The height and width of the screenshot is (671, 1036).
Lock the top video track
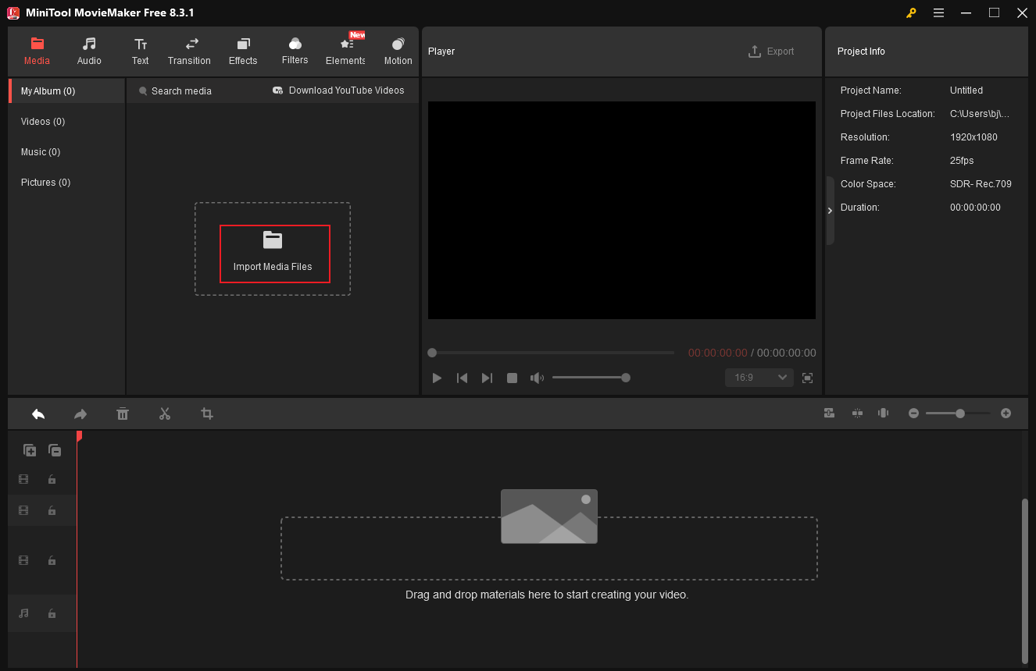click(x=52, y=479)
